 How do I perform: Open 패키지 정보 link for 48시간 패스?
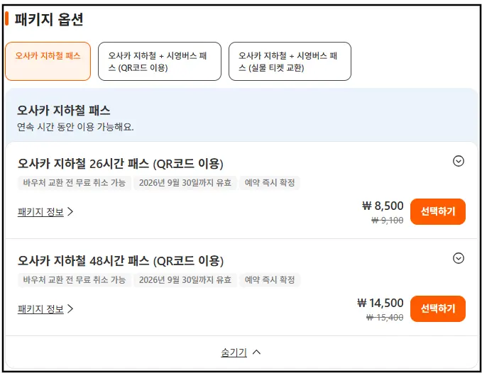pos(40,309)
